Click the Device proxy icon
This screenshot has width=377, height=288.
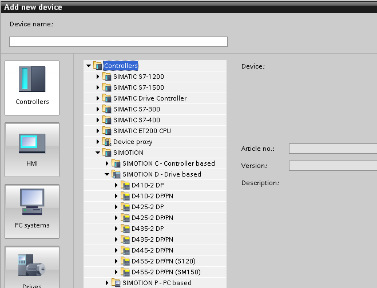coord(107,142)
